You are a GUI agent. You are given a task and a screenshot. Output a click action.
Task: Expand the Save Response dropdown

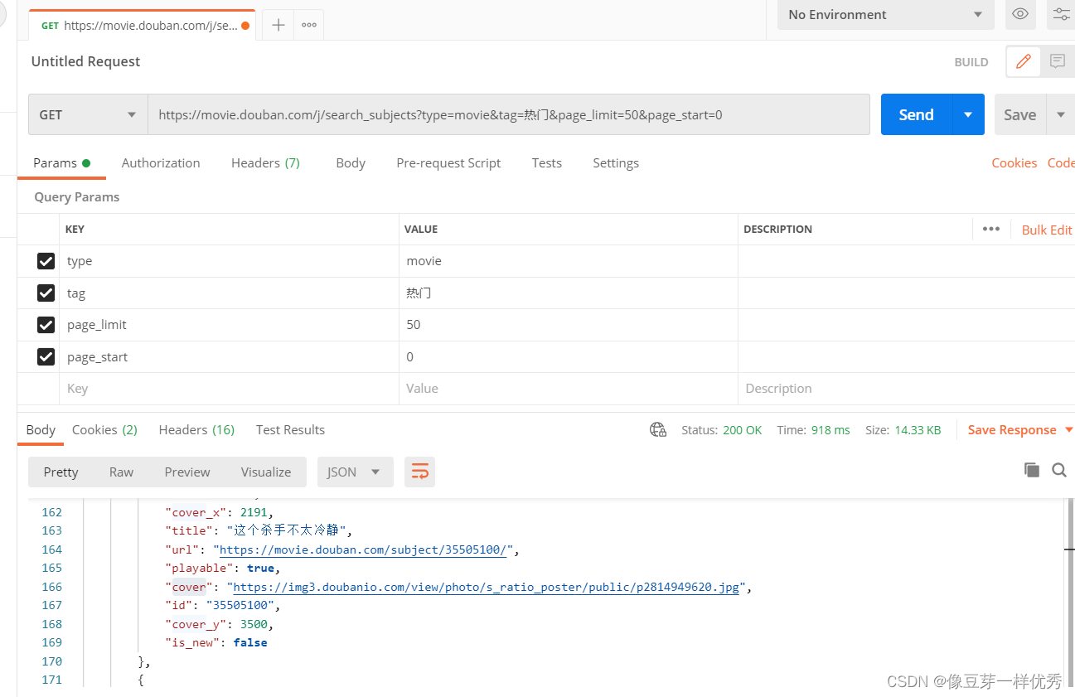1068,429
